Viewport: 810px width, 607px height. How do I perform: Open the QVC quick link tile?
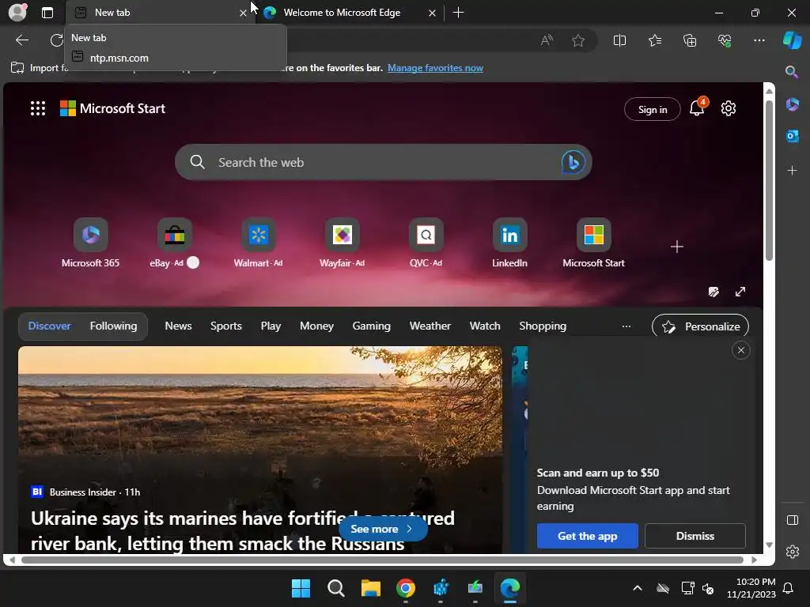426,243
